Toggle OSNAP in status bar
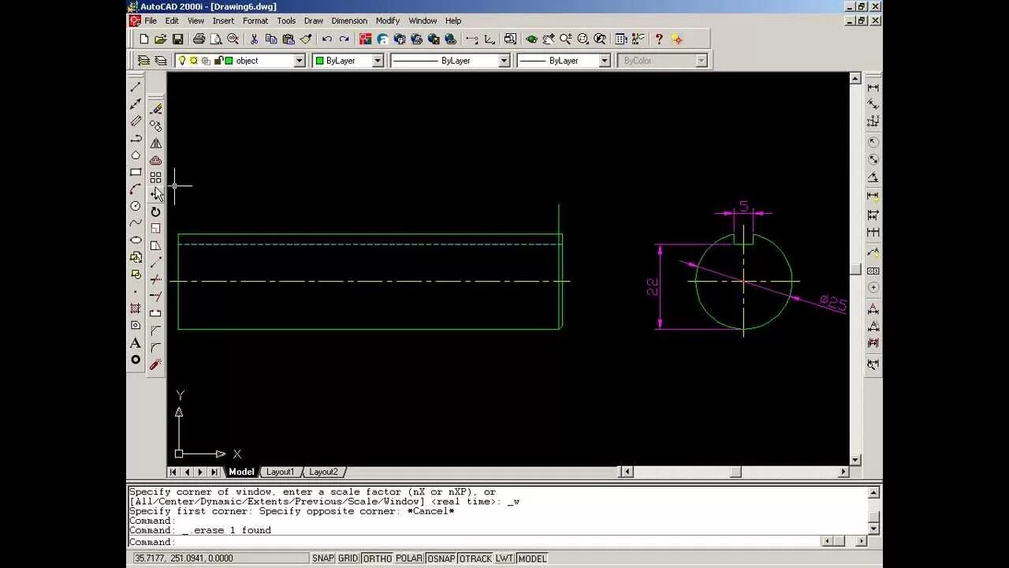The height and width of the screenshot is (568, 1009). pos(441,559)
